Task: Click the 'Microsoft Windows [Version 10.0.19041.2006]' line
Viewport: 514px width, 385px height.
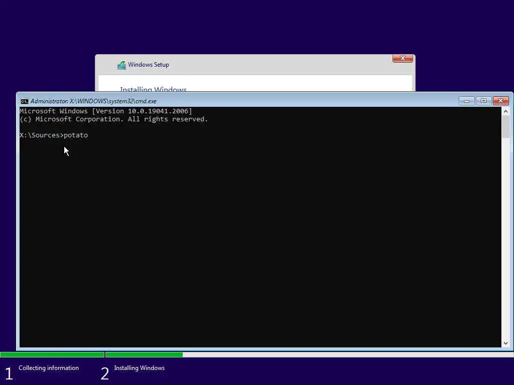Action: pyautogui.click(x=106, y=111)
